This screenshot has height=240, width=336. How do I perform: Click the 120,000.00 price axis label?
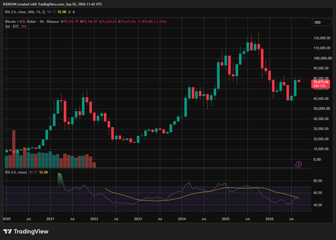click(322, 38)
